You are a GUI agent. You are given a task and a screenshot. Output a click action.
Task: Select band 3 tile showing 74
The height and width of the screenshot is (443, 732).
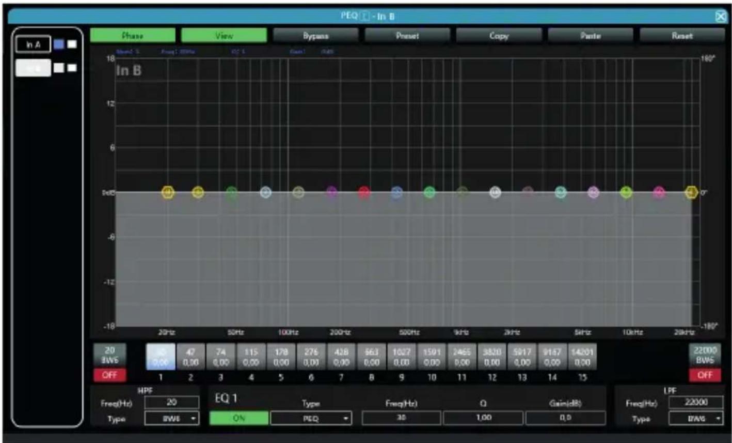coord(221,357)
